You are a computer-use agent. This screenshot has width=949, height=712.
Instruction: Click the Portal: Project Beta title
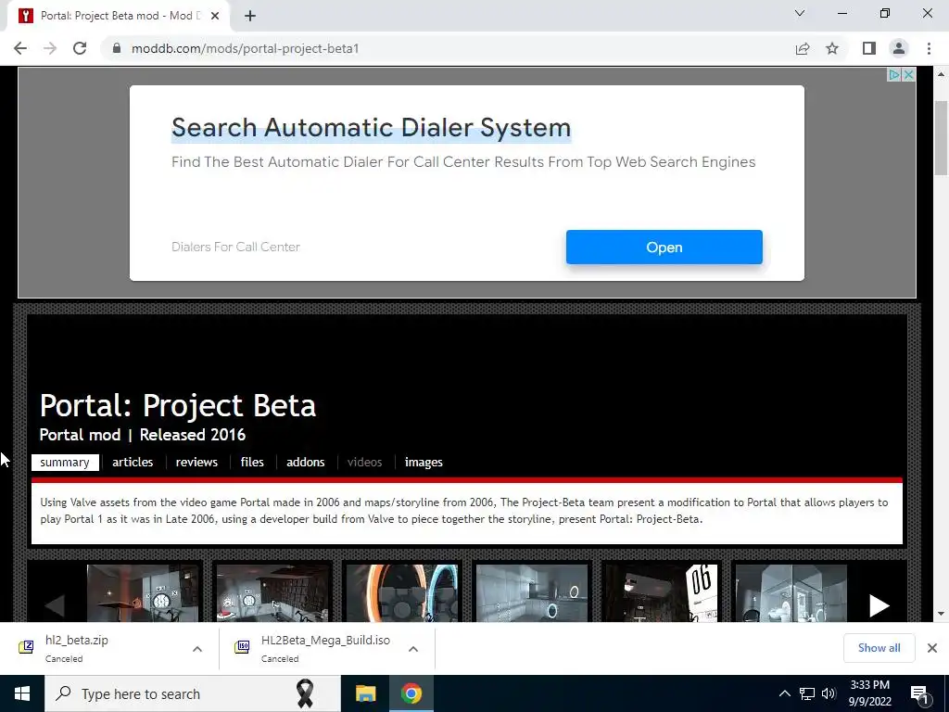[178, 405]
